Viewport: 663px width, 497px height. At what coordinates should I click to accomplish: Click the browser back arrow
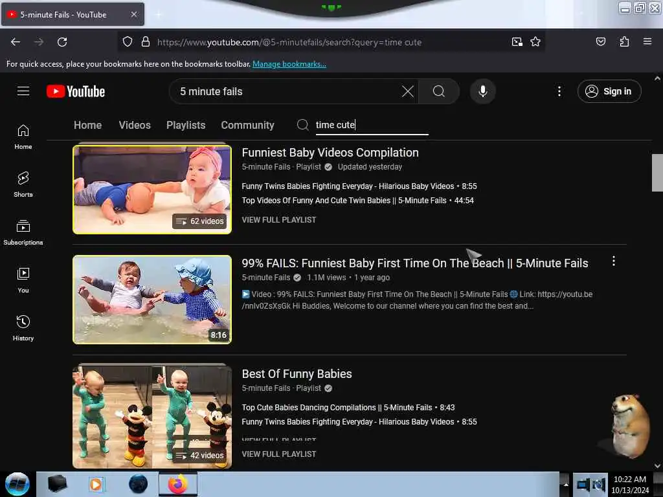click(x=16, y=42)
